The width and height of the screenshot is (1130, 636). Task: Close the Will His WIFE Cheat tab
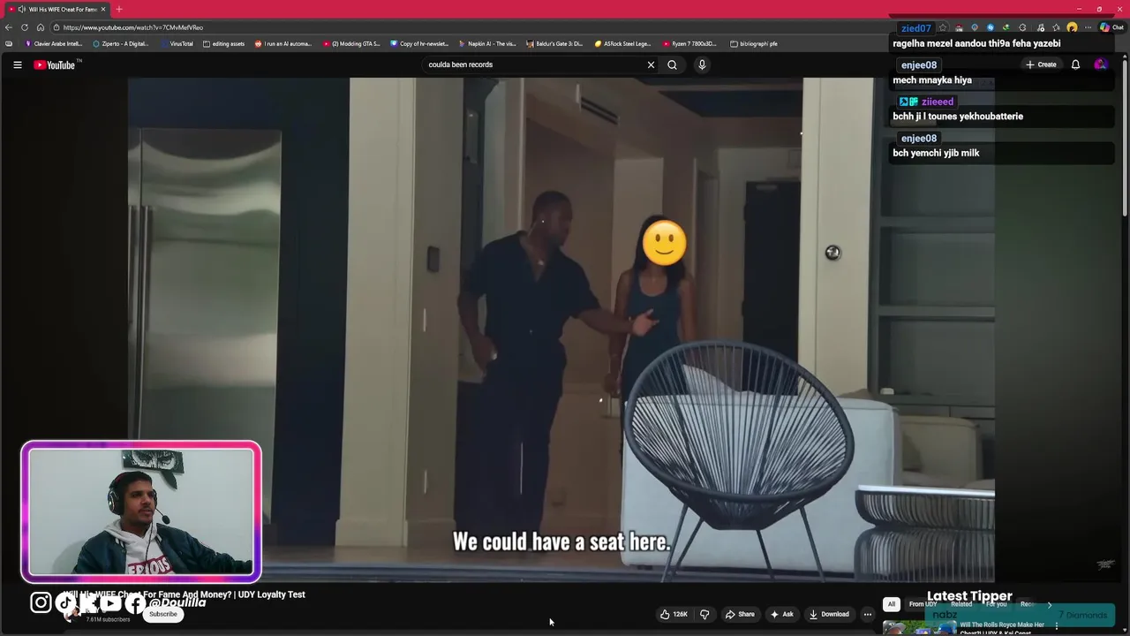(x=103, y=9)
